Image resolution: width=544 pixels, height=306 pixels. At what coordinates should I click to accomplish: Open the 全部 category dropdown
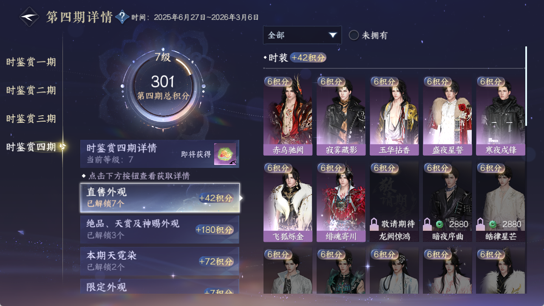click(302, 35)
